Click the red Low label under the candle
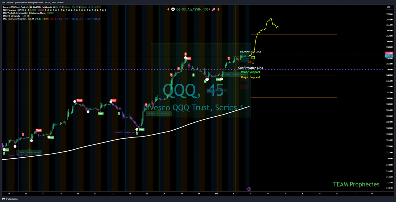The image size is (396, 202). pos(250,62)
